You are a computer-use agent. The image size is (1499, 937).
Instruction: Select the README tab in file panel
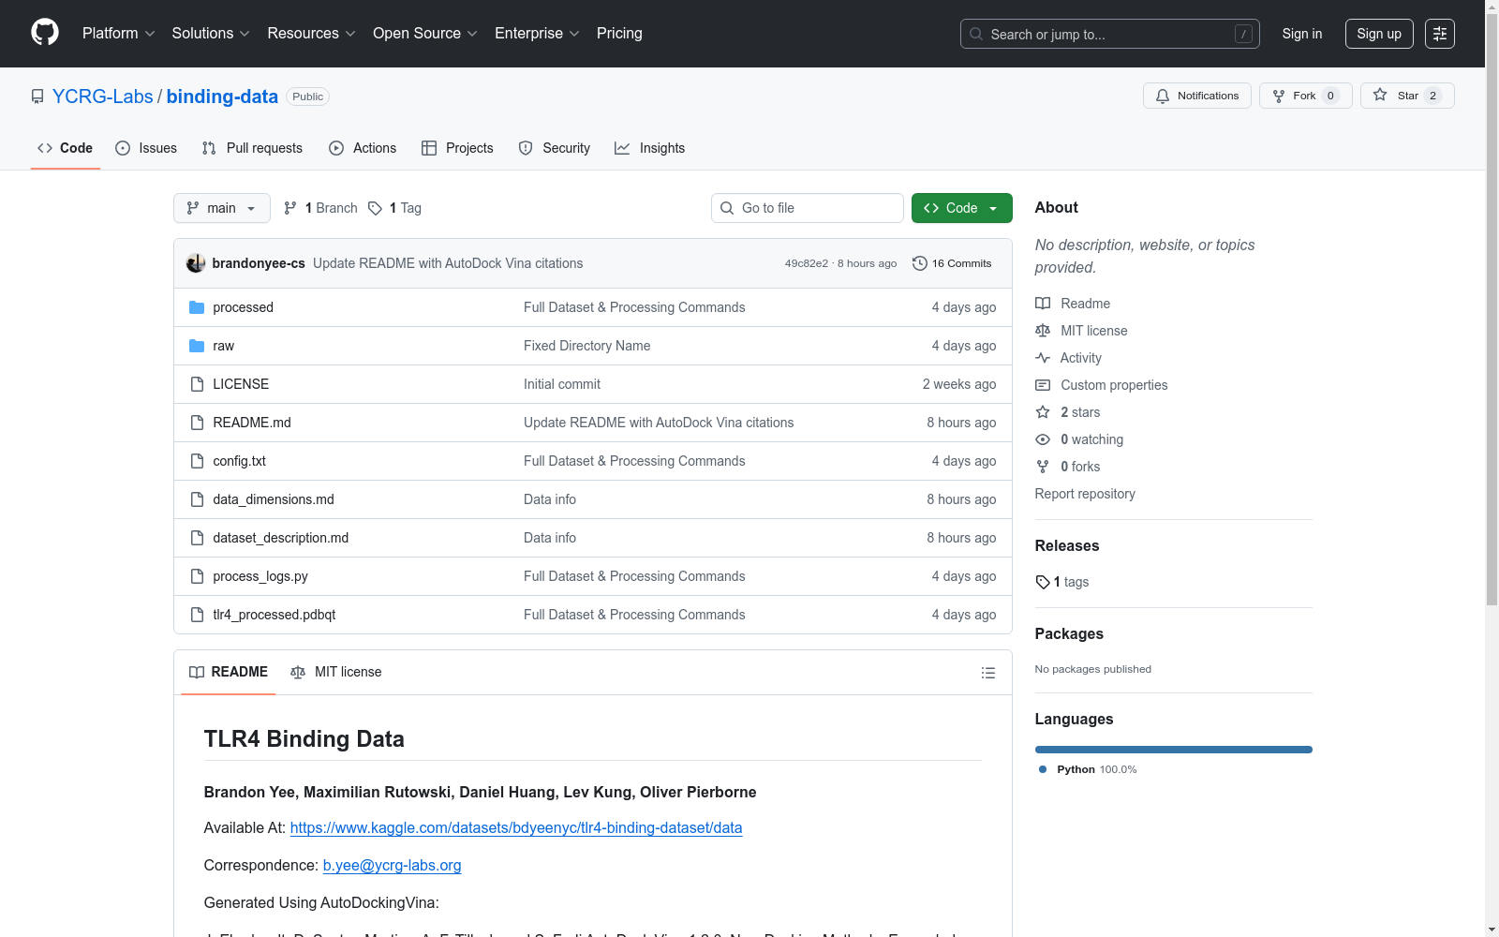click(229, 672)
